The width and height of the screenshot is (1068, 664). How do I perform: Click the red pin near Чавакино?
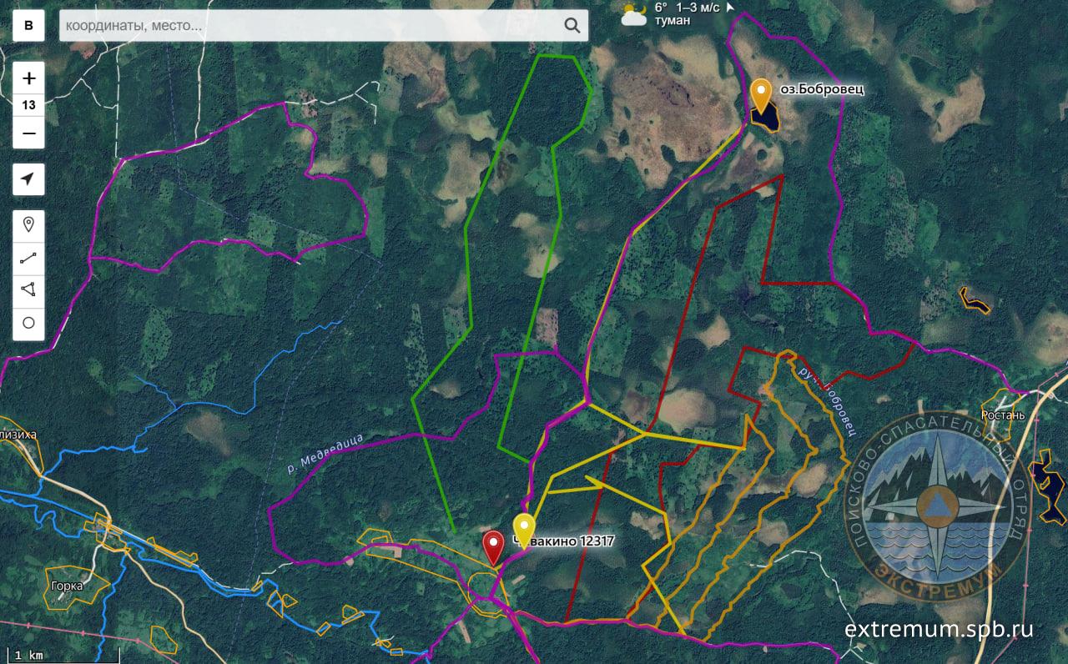pos(493,547)
